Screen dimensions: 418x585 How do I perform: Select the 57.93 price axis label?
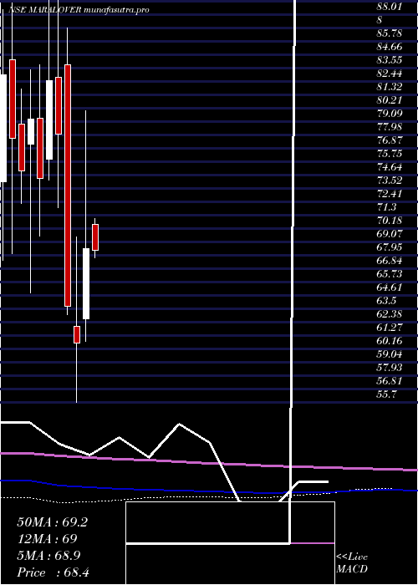[390, 368]
